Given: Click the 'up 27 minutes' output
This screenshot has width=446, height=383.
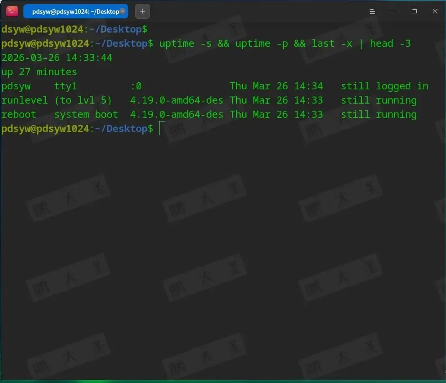Looking at the screenshot, I should 39,72.
